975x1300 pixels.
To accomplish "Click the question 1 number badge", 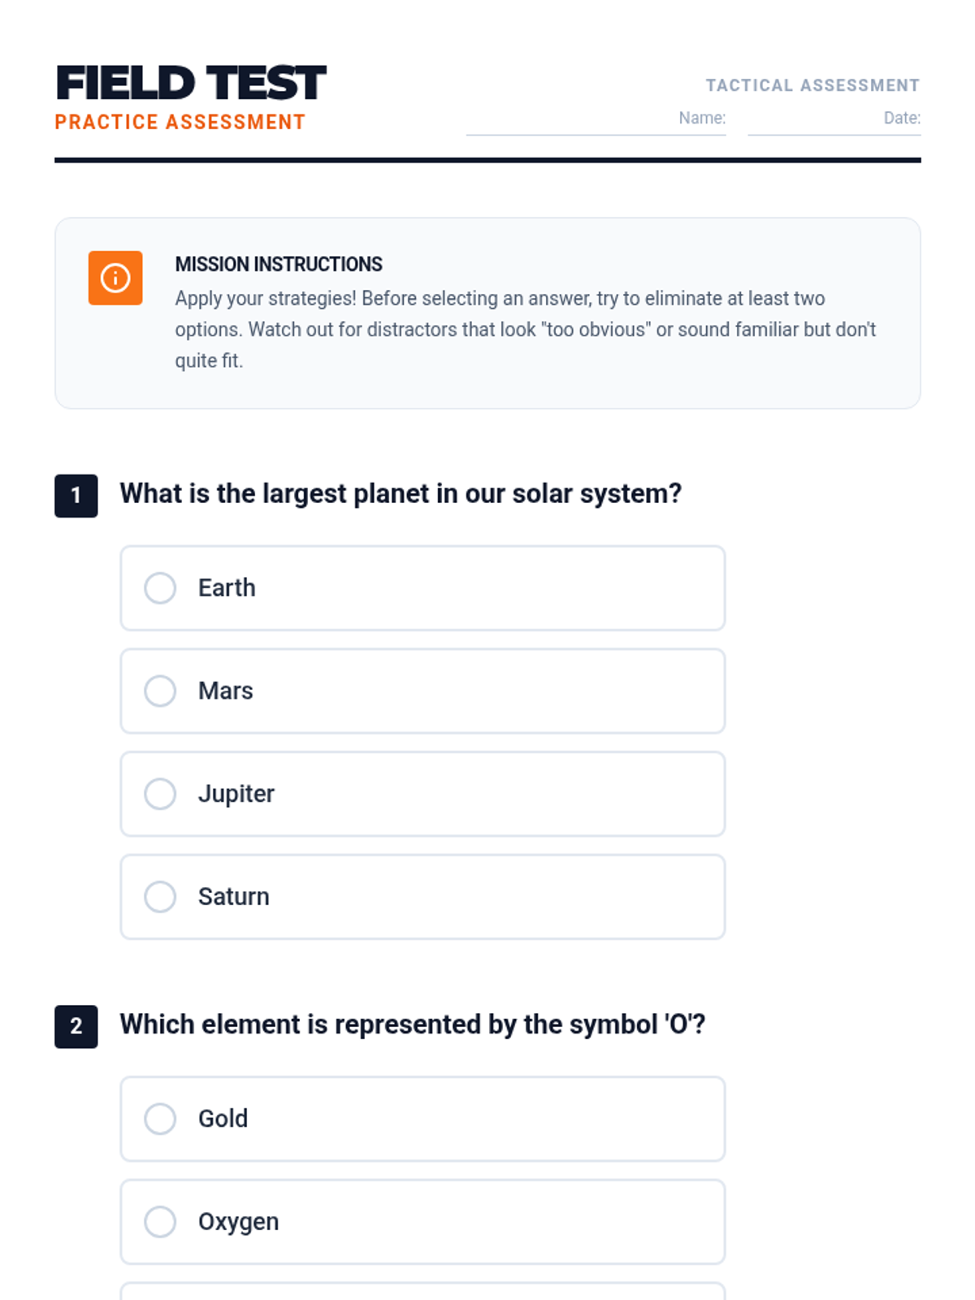I will click(x=76, y=496).
